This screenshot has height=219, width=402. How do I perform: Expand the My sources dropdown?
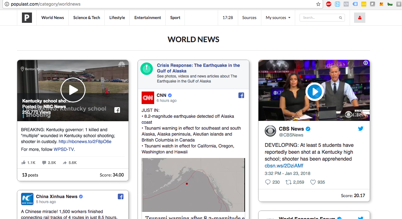[278, 18]
